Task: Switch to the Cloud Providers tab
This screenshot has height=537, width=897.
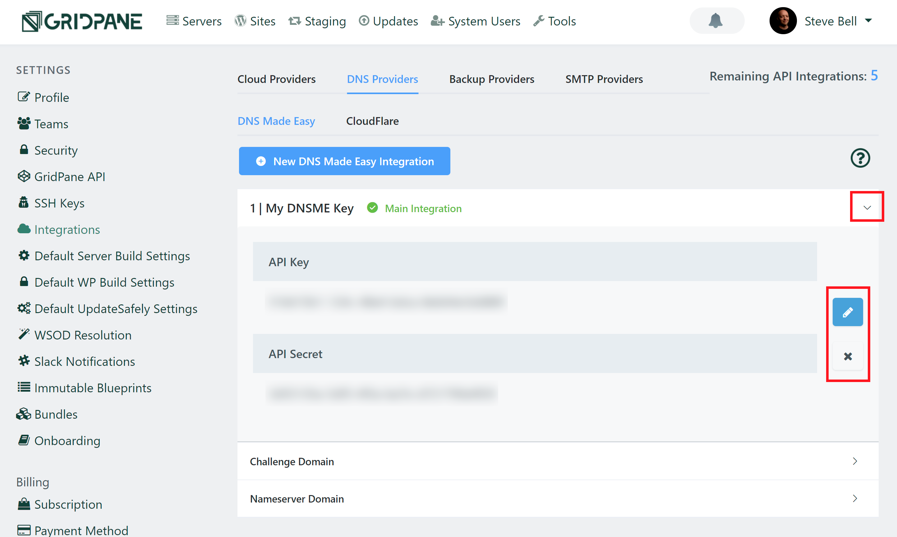Action: point(277,79)
